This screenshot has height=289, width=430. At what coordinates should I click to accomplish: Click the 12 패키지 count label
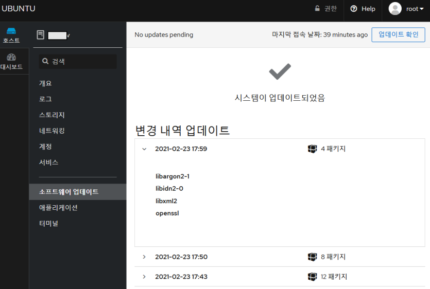[334, 277]
